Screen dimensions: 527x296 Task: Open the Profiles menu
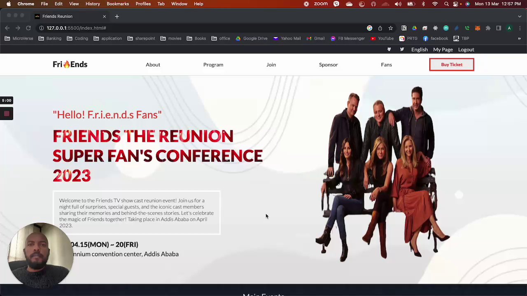click(143, 4)
